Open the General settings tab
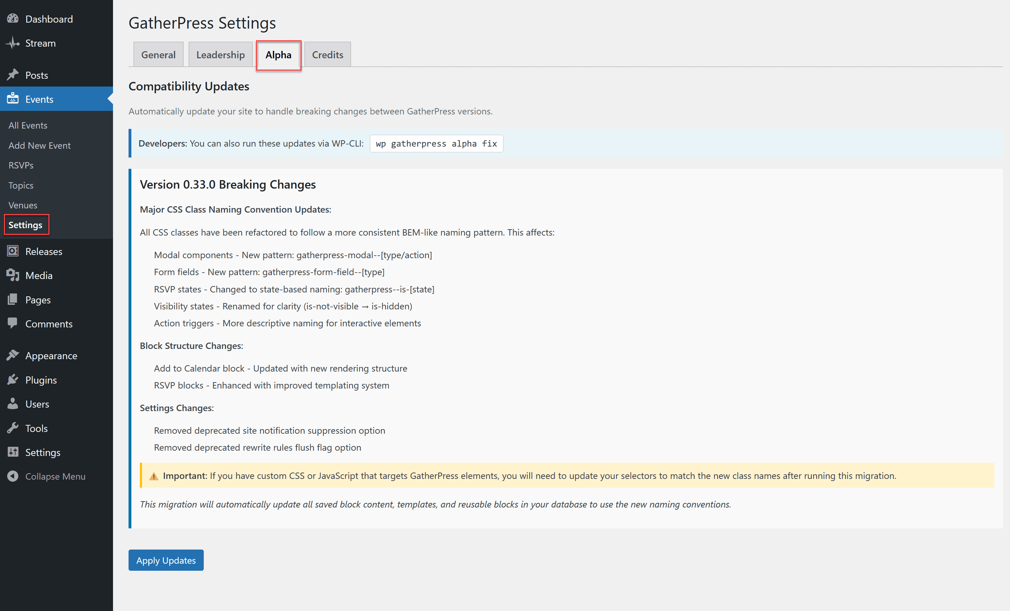The width and height of the screenshot is (1010, 611). pyautogui.click(x=158, y=54)
